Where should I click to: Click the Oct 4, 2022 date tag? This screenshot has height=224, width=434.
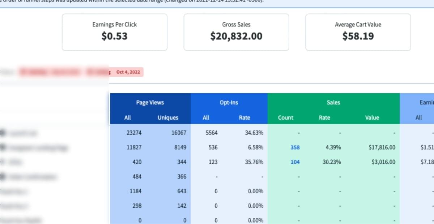[x=128, y=72]
